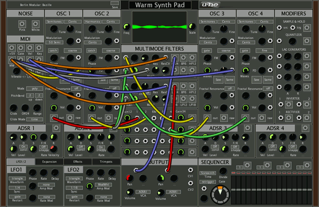Viewport: 319px width, 207px height.
Task: Click the u-he logo
Action: click(210, 5)
